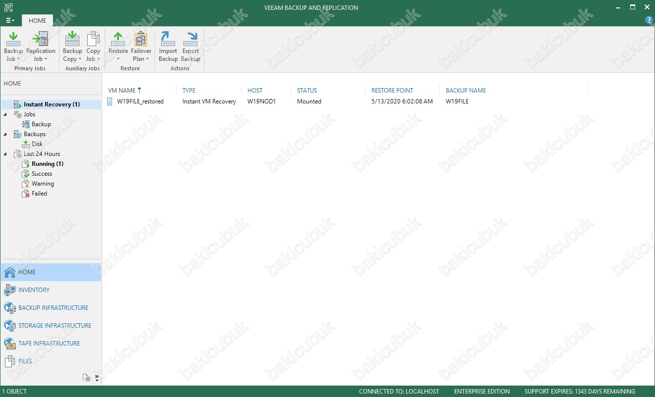Collapse the Backups tree expander arrow
Screen dimensions: 655x397
tap(5, 134)
